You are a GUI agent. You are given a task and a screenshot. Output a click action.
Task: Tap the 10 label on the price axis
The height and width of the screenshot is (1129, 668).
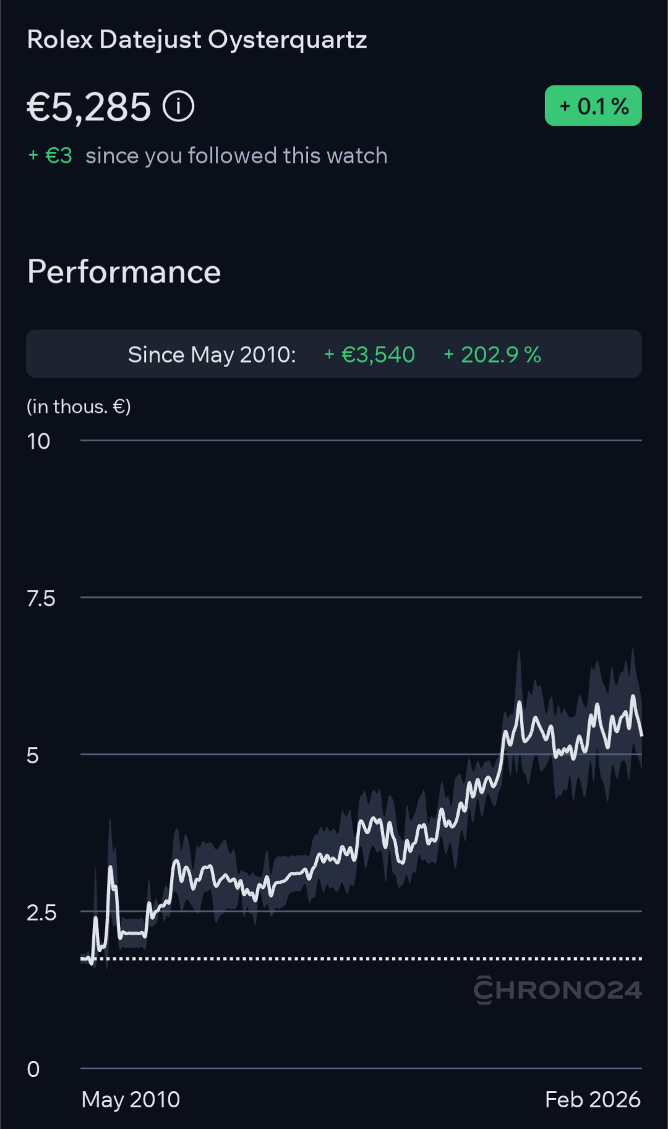pyautogui.click(x=38, y=441)
